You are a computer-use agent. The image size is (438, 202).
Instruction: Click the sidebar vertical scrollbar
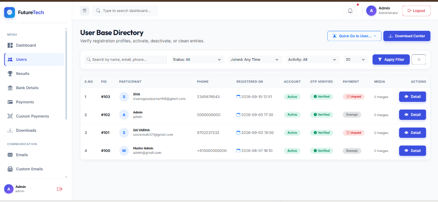coord(66,75)
